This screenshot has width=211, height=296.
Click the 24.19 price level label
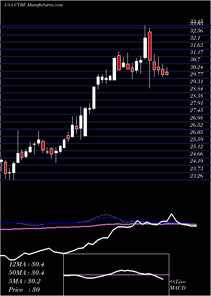(x=197, y=161)
